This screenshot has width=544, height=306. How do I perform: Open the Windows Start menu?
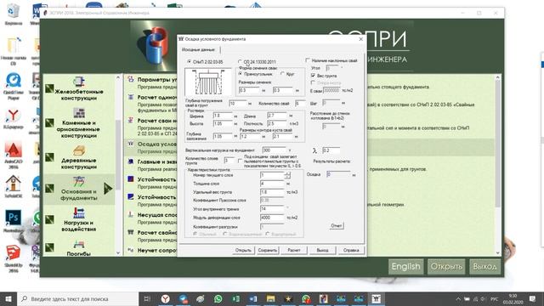pyautogui.click(x=8, y=298)
